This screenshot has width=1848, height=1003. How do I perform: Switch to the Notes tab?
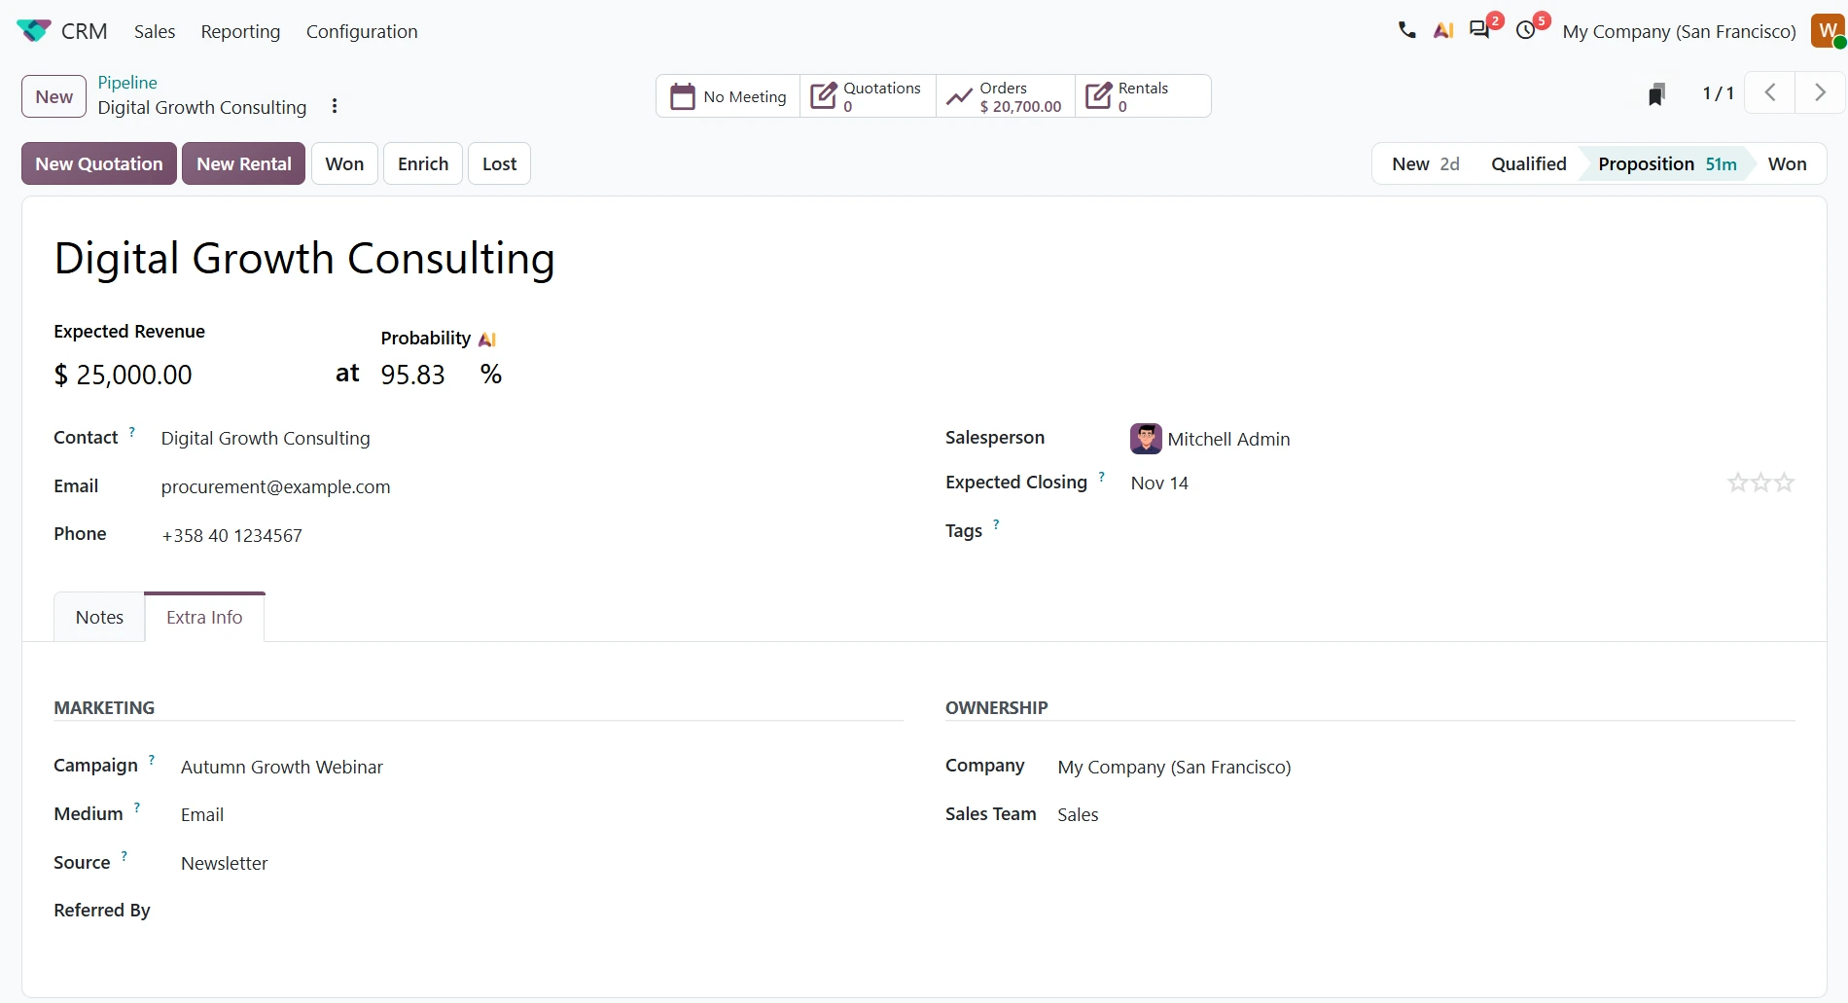click(x=99, y=617)
